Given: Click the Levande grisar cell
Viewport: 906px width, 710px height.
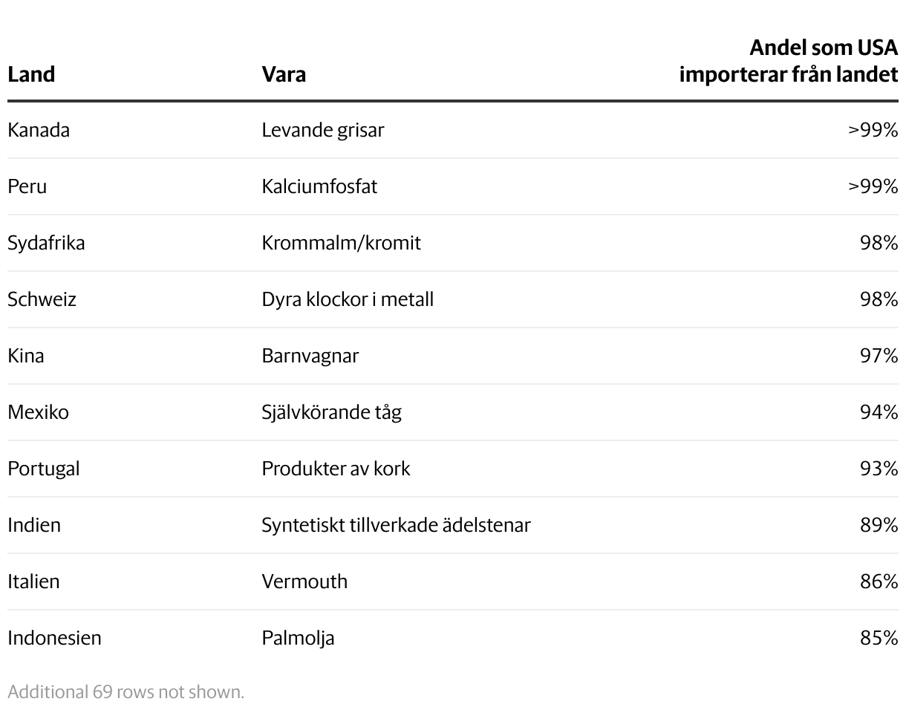Looking at the screenshot, I should click(323, 130).
